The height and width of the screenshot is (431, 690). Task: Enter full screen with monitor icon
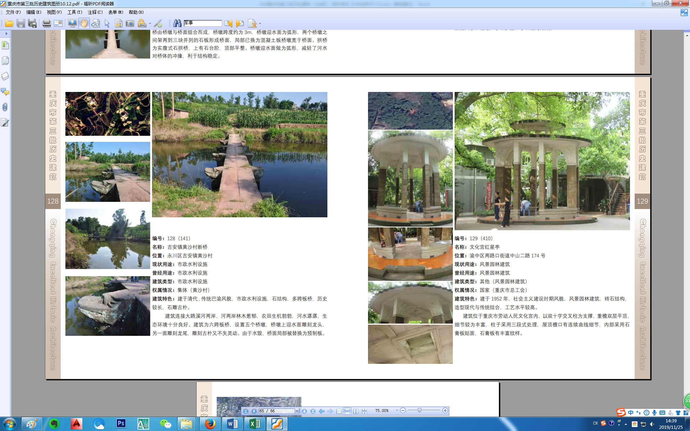coord(72,23)
